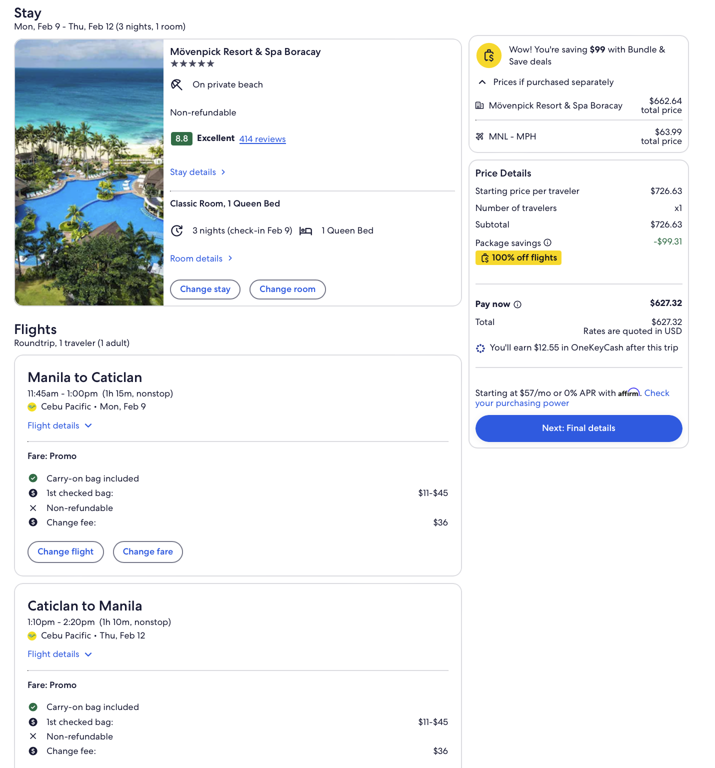
Task: Click the package savings value -$99.31
Action: tap(667, 241)
